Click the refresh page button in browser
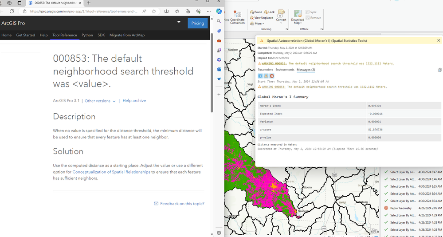The height and width of the screenshot is (237, 443). [12, 11]
